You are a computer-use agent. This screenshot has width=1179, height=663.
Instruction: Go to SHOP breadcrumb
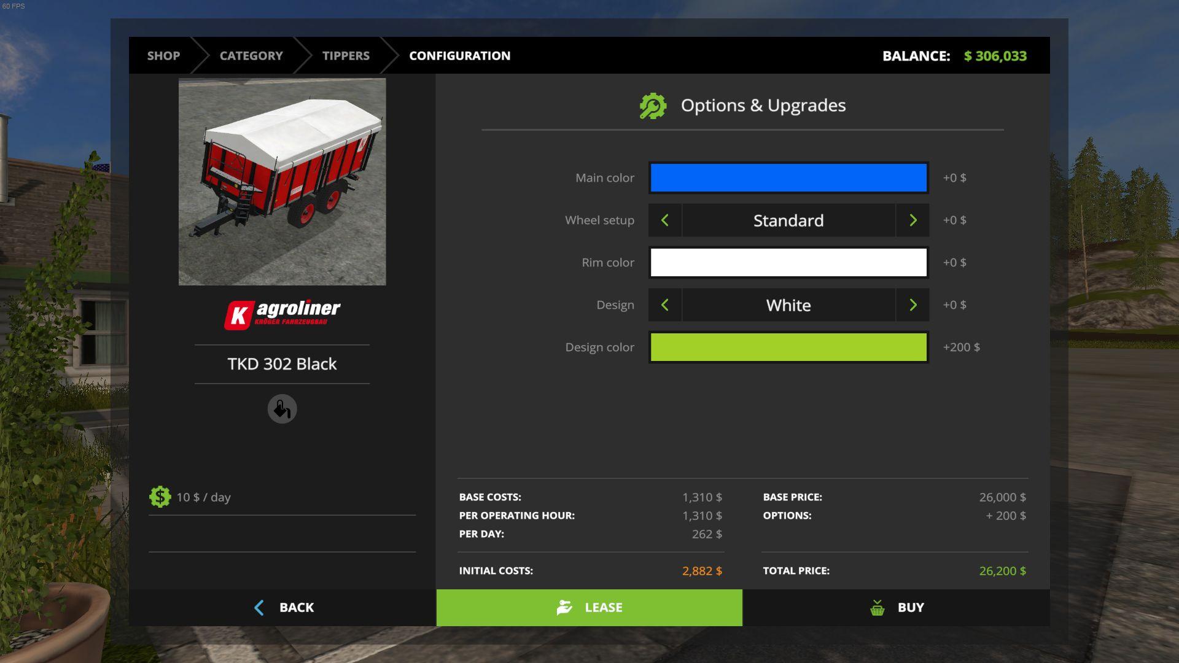click(163, 56)
